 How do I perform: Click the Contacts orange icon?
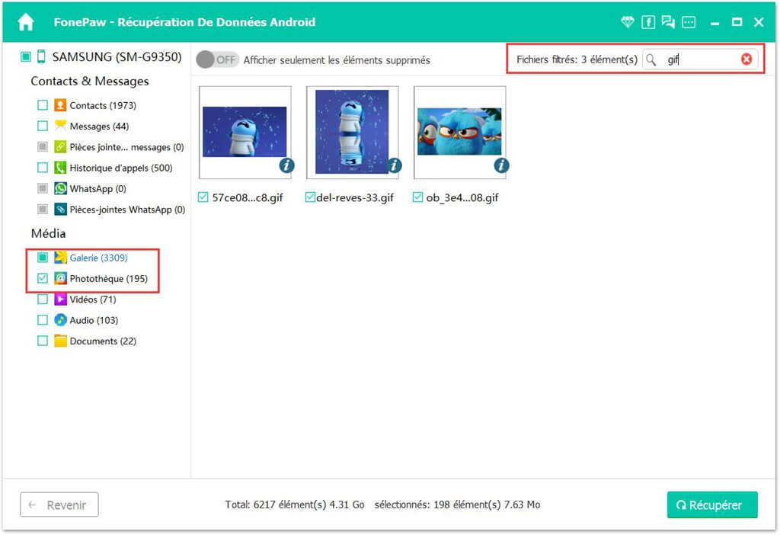tap(60, 105)
